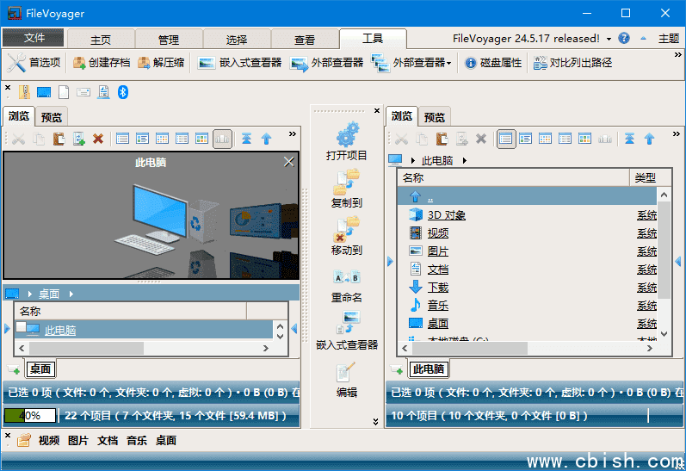Screen dimensions: 686x471
Task: Select second view mode in right pane
Action: 525,139
